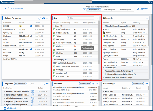This screenshot has width=153, height=111.
Task: Open the Öppen-/Slutenvård dropdown
Action: tap(14, 9)
